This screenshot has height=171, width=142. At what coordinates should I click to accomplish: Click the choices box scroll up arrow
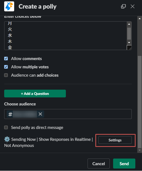coord(129,24)
